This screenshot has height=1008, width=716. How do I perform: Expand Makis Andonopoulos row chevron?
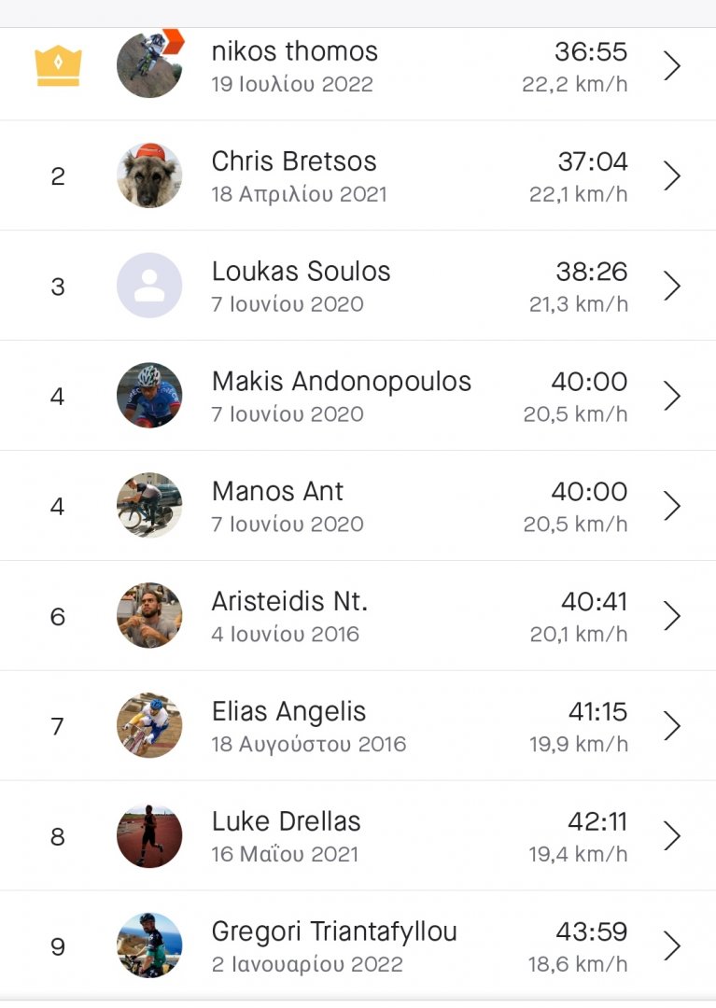(672, 397)
